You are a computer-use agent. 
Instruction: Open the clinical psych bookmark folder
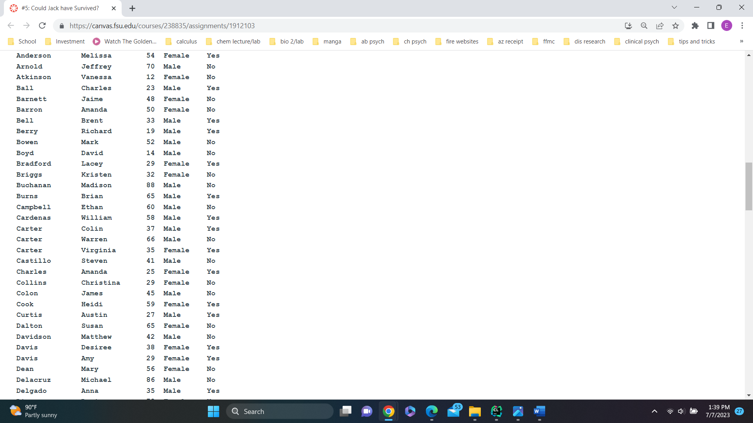pyautogui.click(x=637, y=42)
